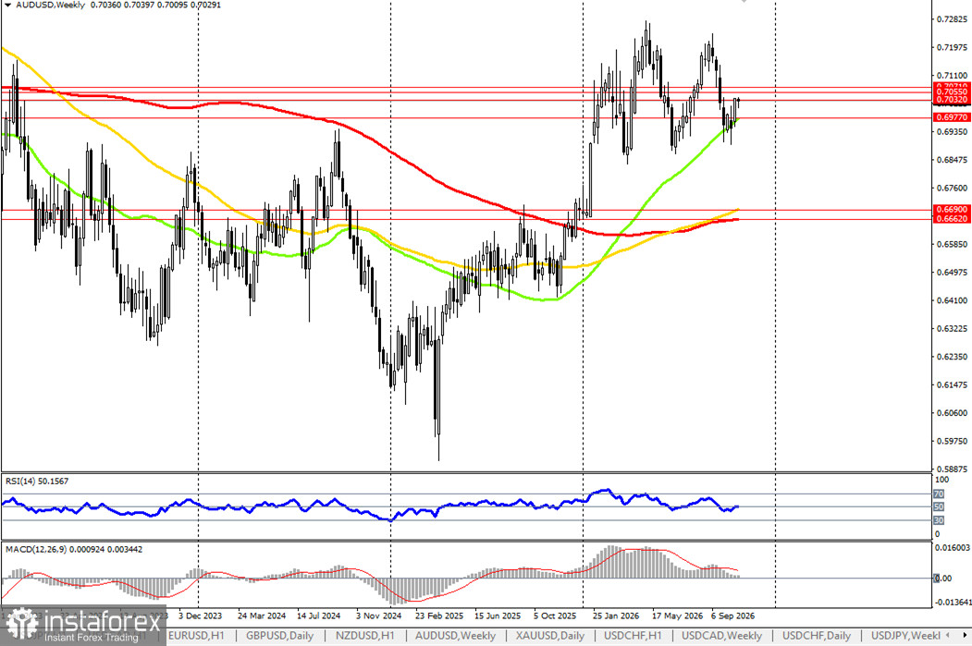Viewport: 972px width, 646px height.
Task: Click the RSI level 70 marker
Action: point(939,494)
